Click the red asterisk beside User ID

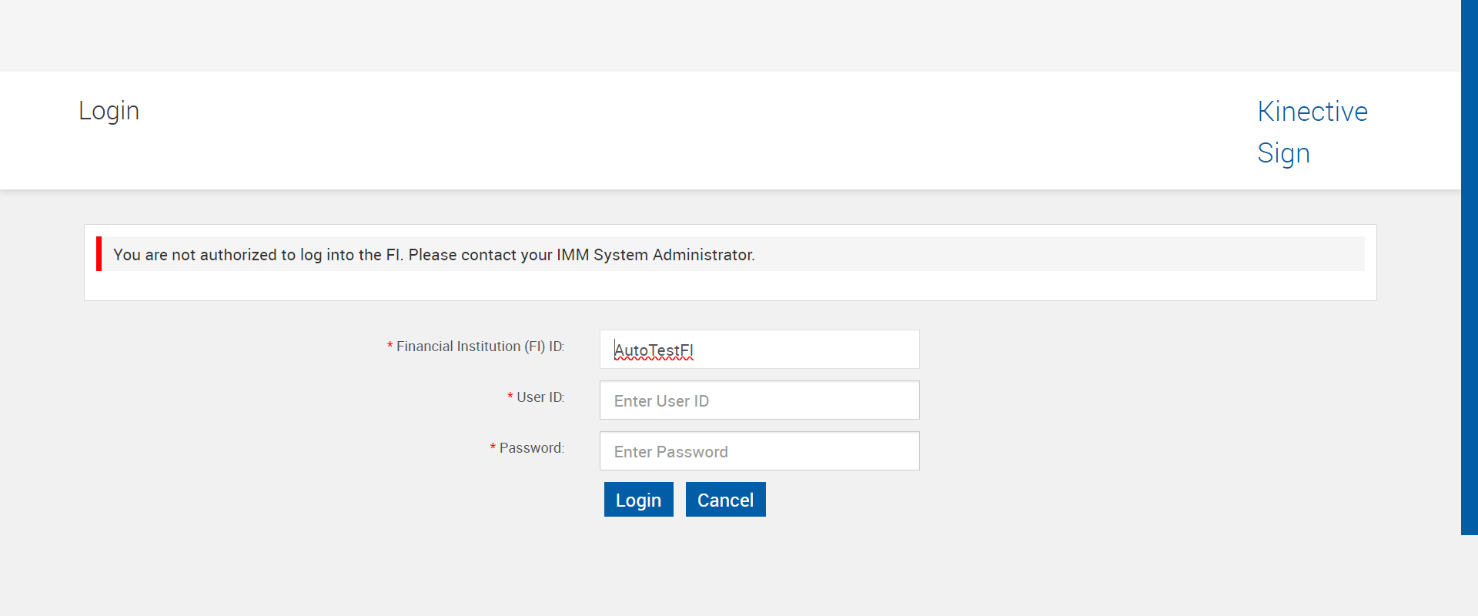coord(510,397)
